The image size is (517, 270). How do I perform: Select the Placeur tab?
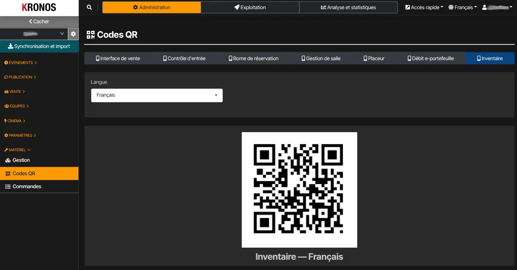[x=374, y=58]
